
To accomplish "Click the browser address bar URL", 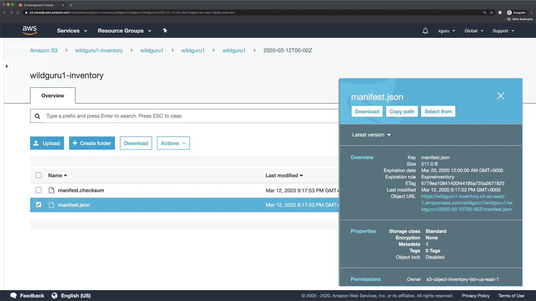I will click(132, 13).
